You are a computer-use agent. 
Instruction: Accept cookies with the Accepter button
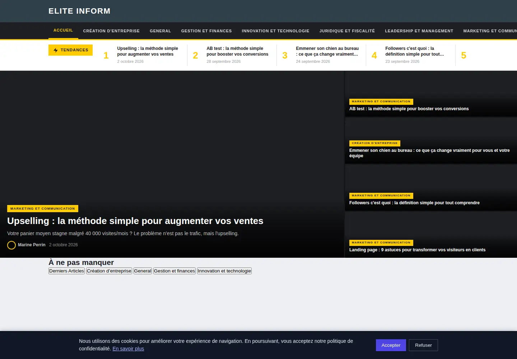[391, 345]
